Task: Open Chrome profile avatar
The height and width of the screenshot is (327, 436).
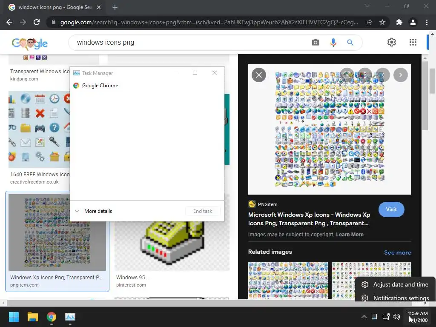Action: (x=413, y=22)
